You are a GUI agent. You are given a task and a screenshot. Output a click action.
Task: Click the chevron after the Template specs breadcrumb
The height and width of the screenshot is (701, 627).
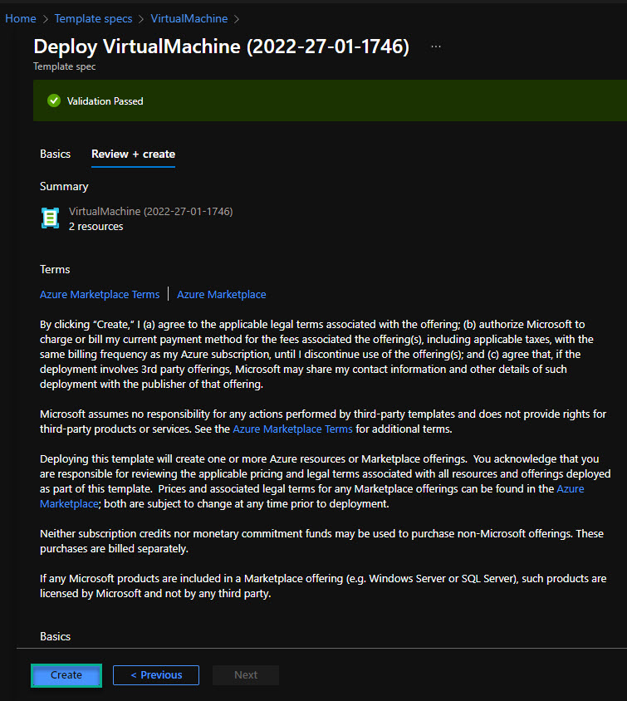coord(141,19)
